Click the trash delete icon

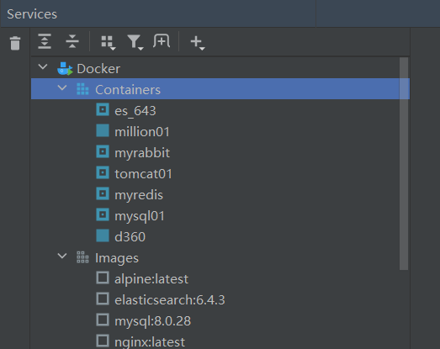[15, 43]
